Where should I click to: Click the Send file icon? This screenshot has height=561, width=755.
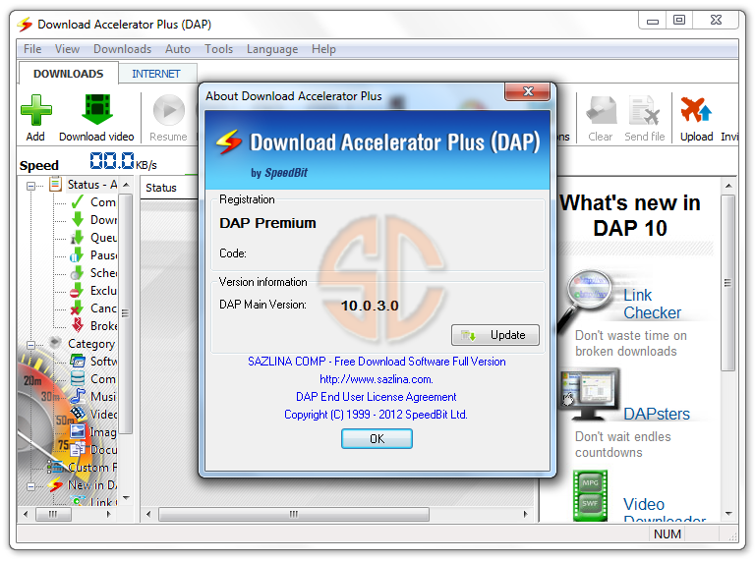[644, 110]
